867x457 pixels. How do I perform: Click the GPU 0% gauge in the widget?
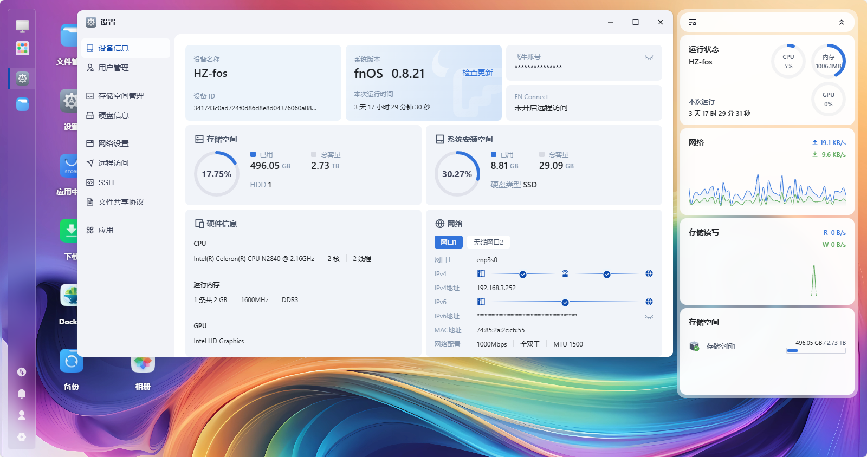point(829,99)
